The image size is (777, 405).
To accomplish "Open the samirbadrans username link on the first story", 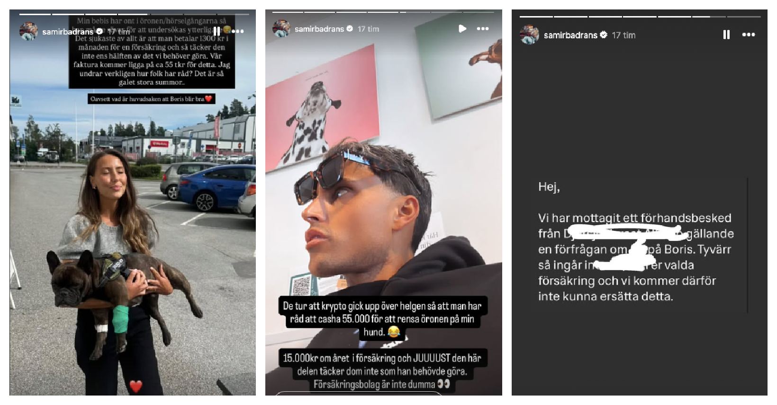I will coord(68,32).
